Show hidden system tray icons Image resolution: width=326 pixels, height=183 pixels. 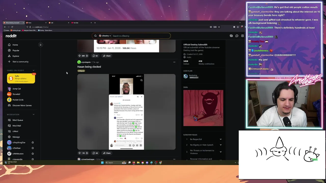[235, 163]
